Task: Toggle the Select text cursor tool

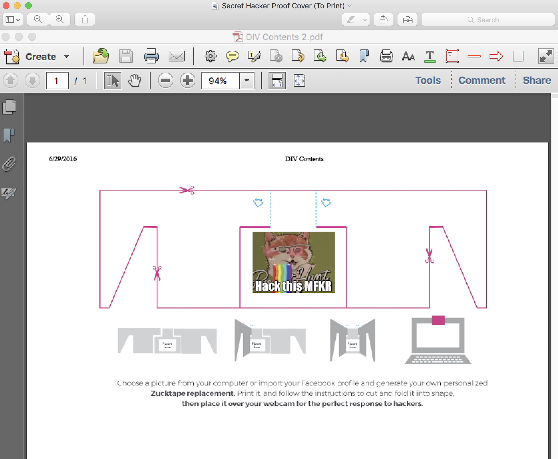Action: tap(113, 81)
